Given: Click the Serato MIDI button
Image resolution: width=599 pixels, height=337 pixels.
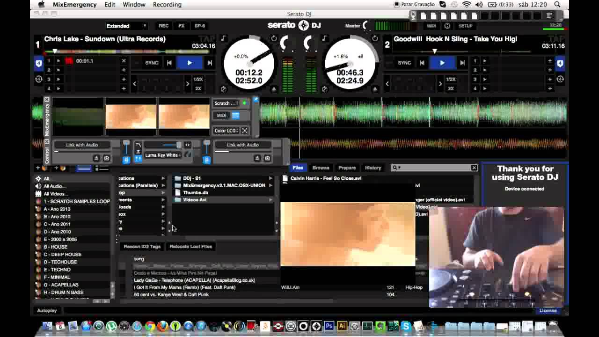Looking at the screenshot, I should click(431, 26).
